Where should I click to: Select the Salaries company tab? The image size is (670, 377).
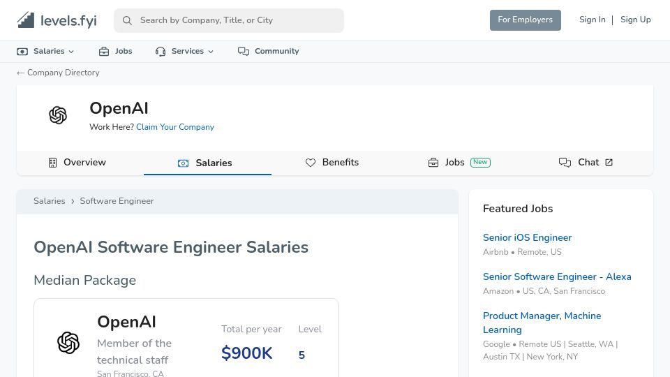pos(207,163)
